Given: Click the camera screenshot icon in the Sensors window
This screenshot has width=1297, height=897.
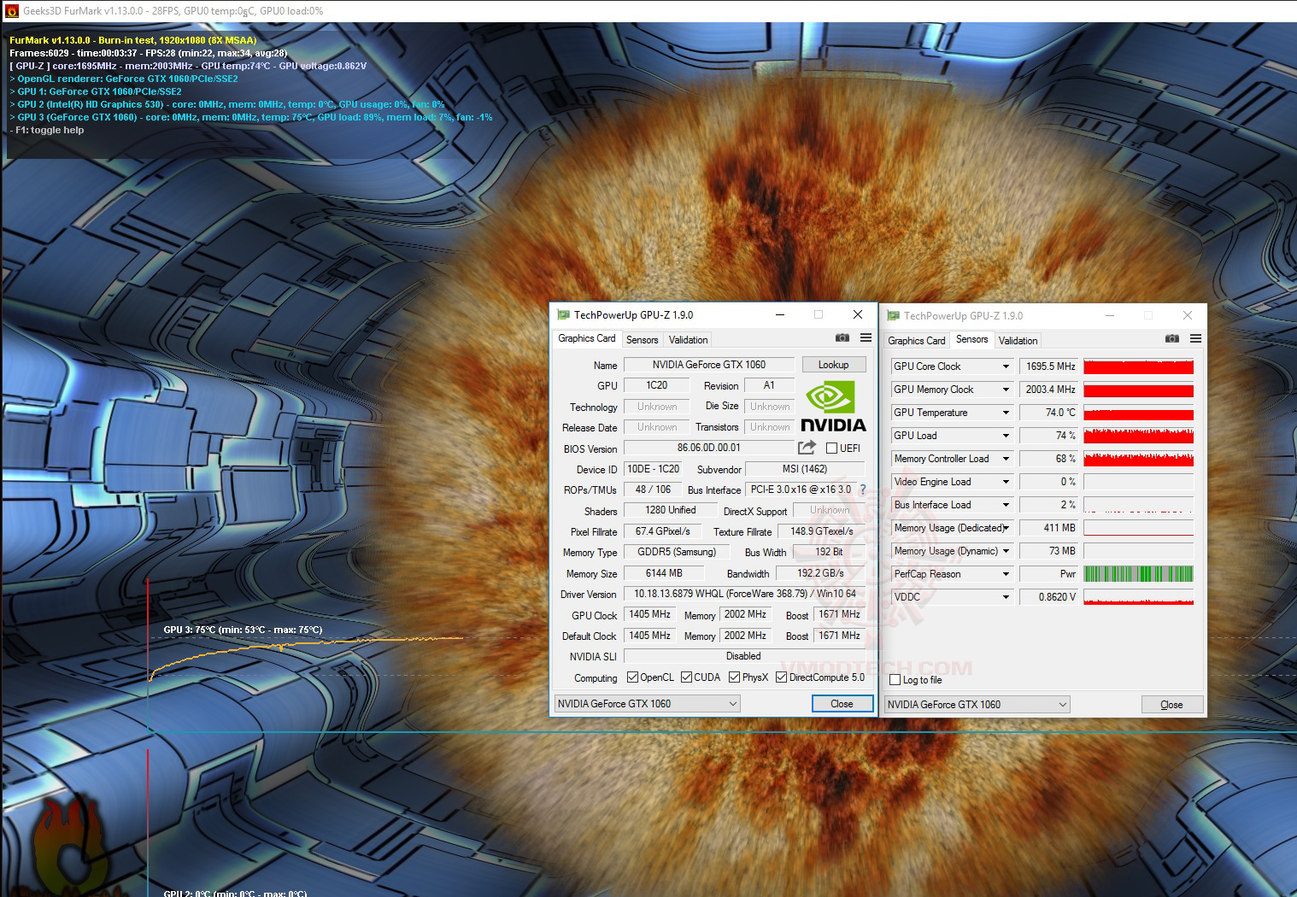Looking at the screenshot, I should (x=1172, y=339).
